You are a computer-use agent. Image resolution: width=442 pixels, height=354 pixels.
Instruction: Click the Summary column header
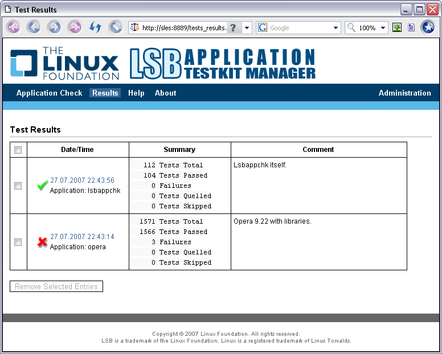(179, 150)
